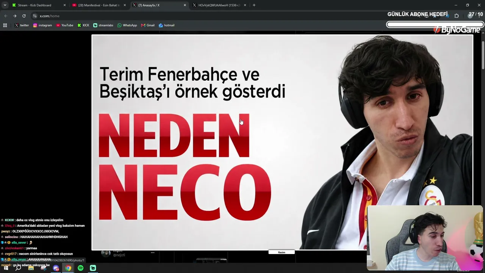Open the Windows Start menu

(x=6, y=268)
